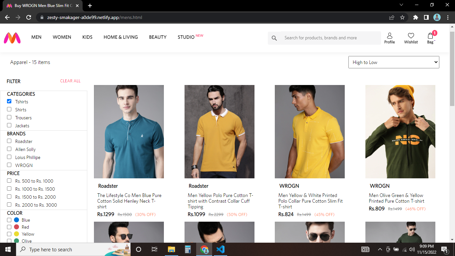Screen dimensions: 455x256
Task: Open the notification center icon
Action: 444,249
